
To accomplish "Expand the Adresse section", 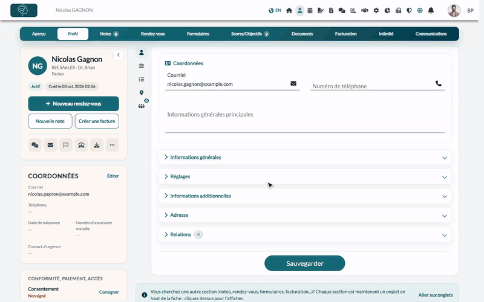I will [x=305, y=215].
